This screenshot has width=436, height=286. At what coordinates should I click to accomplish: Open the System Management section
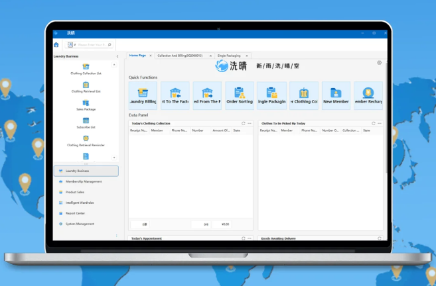[x=80, y=224]
